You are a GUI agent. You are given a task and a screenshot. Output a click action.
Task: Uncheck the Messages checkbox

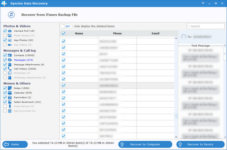[5, 60]
